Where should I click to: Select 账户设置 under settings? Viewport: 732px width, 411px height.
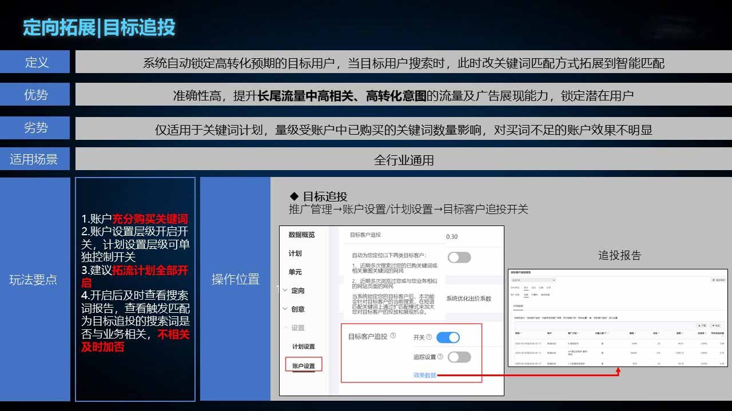point(304,365)
